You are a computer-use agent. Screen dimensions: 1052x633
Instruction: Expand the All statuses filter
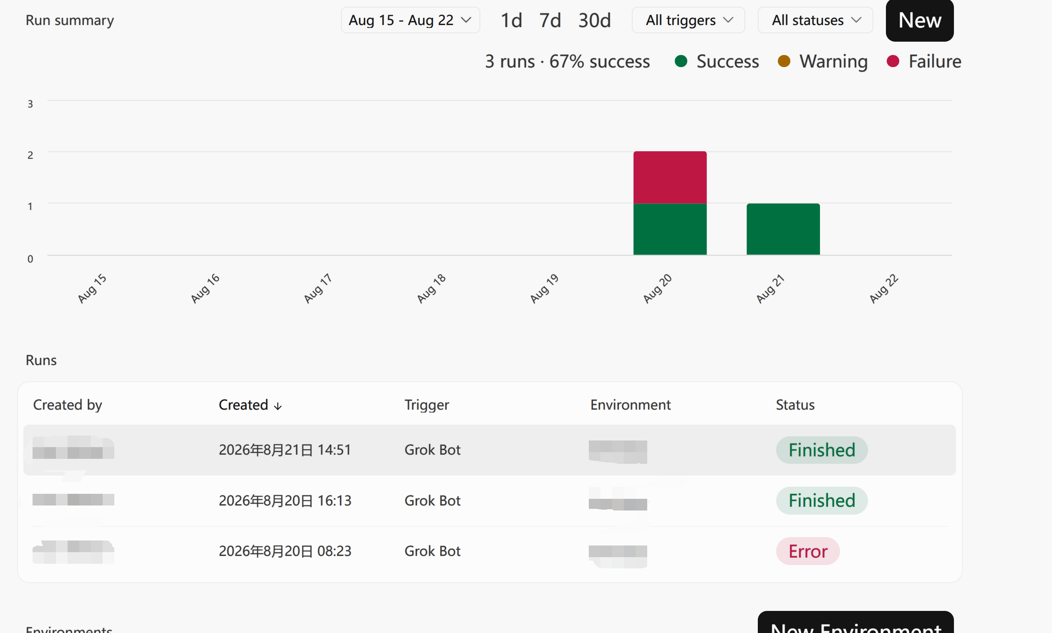pos(815,20)
